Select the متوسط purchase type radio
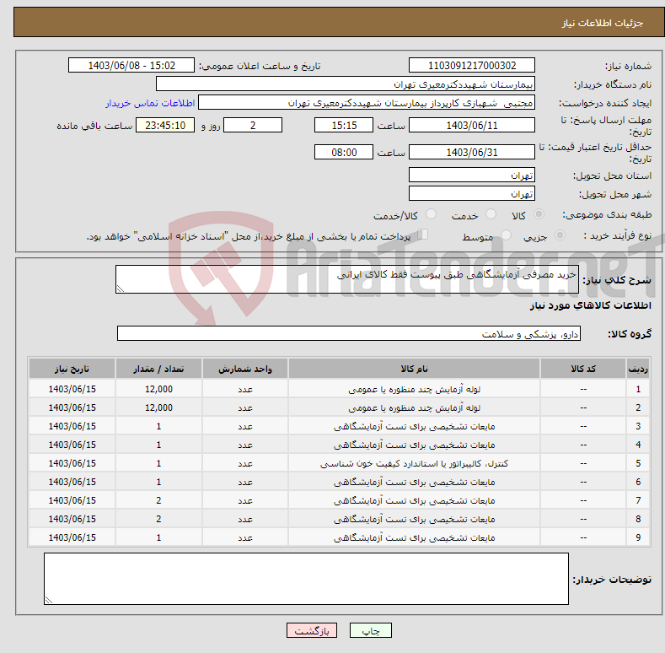The image size is (665, 653). (x=506, y=235)
